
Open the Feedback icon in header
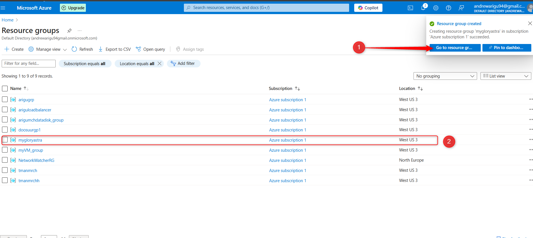461,8
